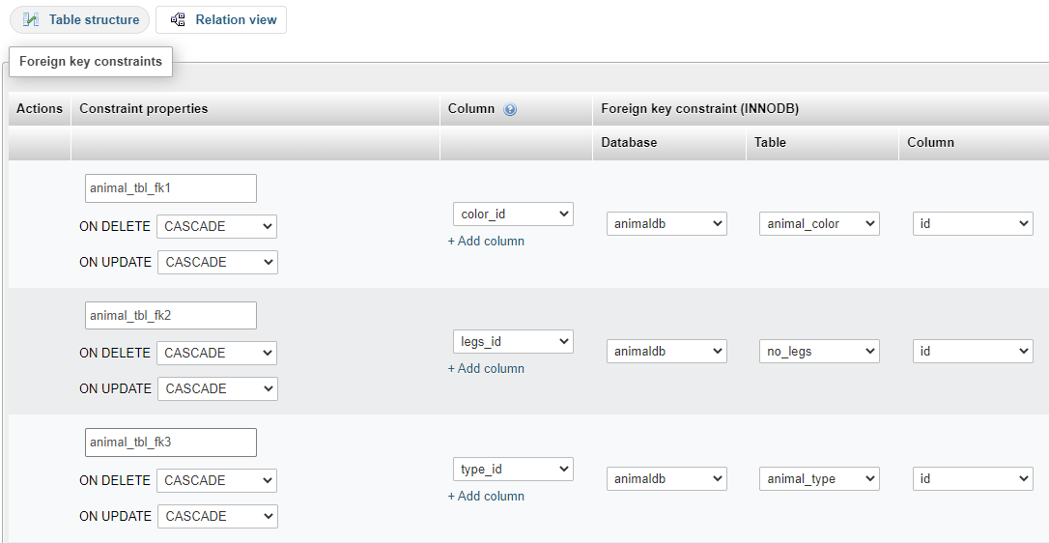The height and width of the screenshot is (543, 1049).
Task: Open the animal_color table dropdown
Action: click(x=819, y=223)
